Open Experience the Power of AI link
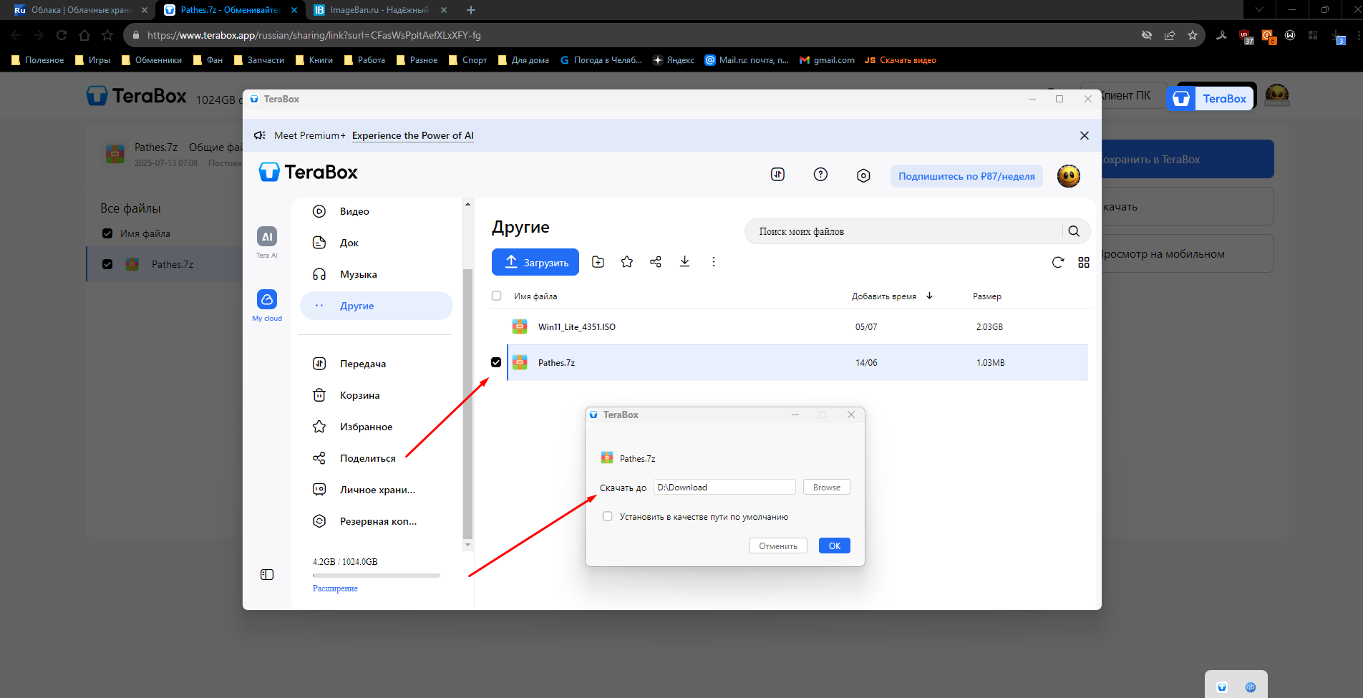Image resolution: width=1363 pixels, height=698 pixels. [x=413, y=135]
